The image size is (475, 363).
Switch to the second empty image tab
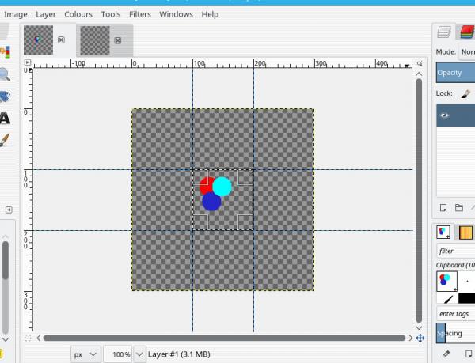click(x=95, y=40)
